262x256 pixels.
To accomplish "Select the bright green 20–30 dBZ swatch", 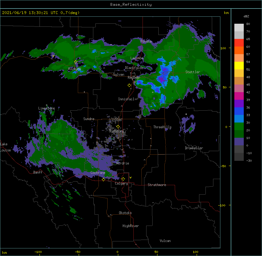I will [x=239, y=126].
